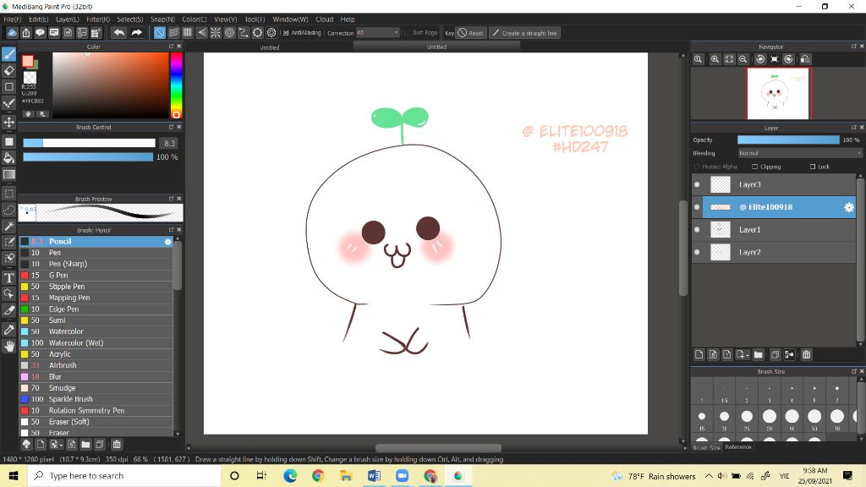Click the Redo arrow in the toolbar

point(136,33)
